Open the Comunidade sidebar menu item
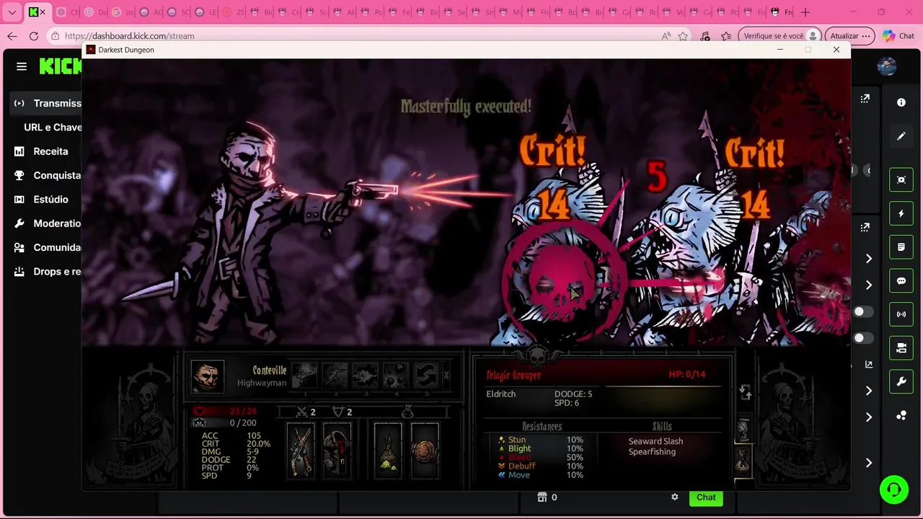923x519 pixels. tap(47, 247)
